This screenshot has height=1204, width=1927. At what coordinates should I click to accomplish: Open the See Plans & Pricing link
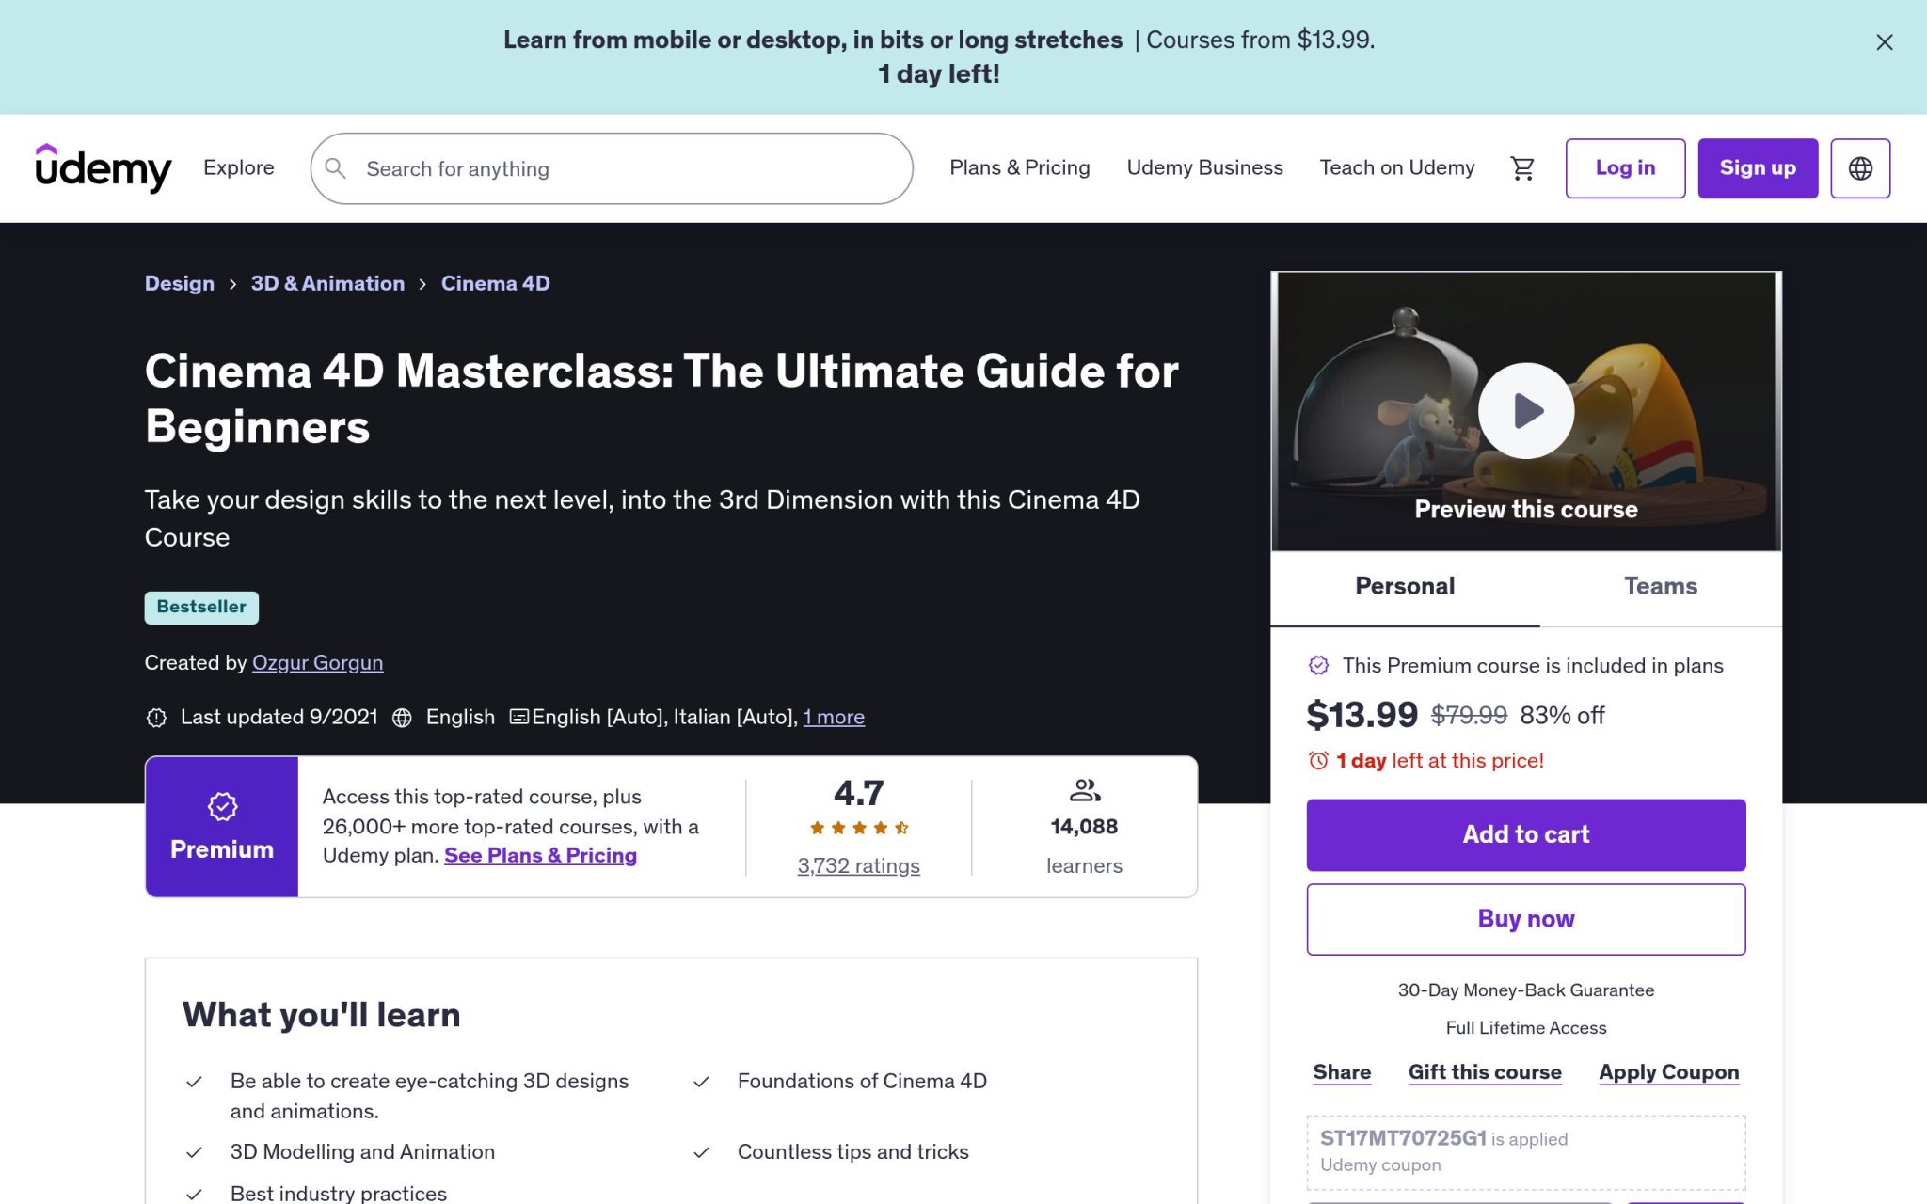pyautogui.click(x=540, y=855)
